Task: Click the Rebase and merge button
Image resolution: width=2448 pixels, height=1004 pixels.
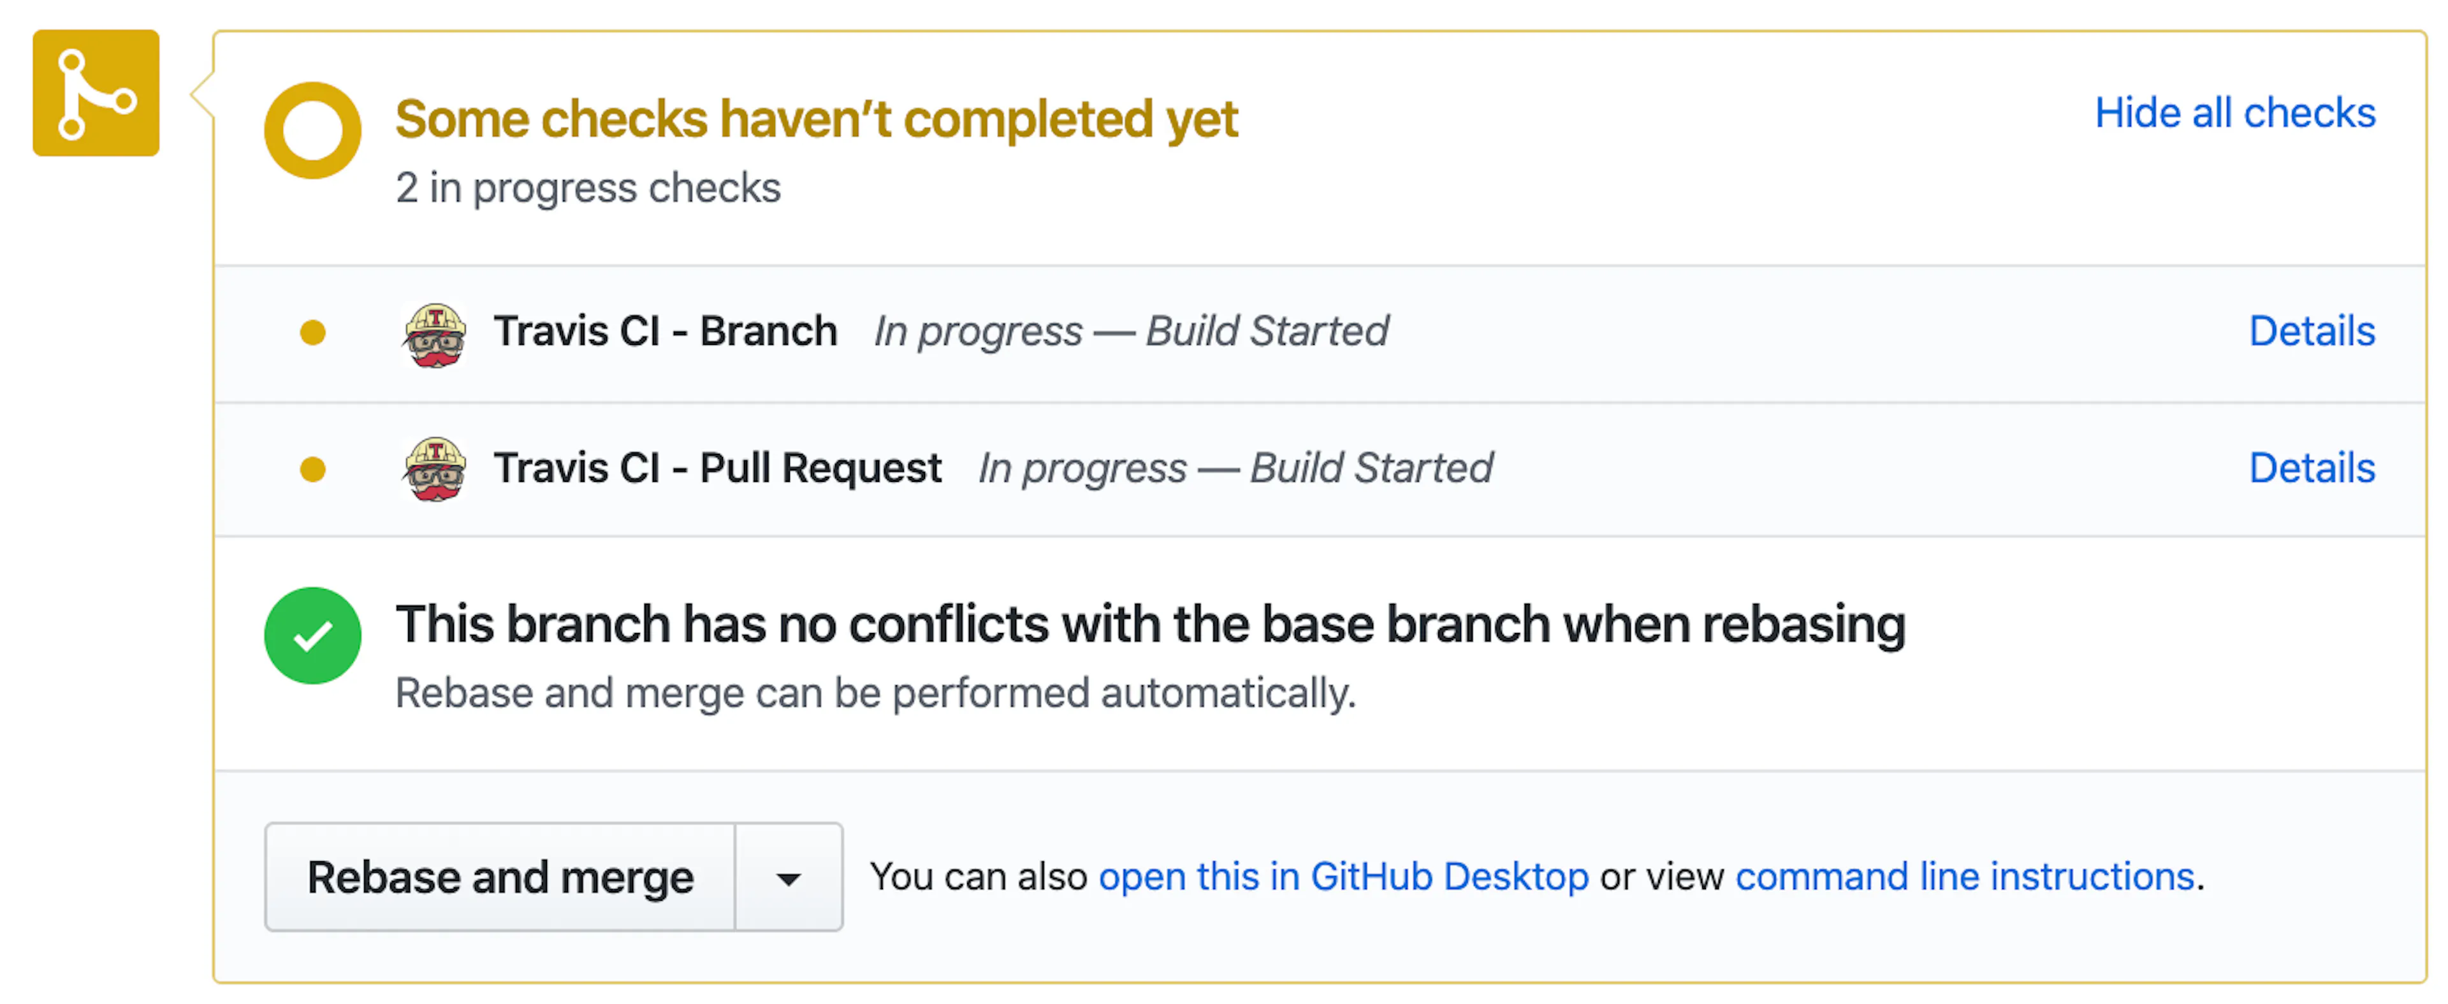Action: coord(500,878)
